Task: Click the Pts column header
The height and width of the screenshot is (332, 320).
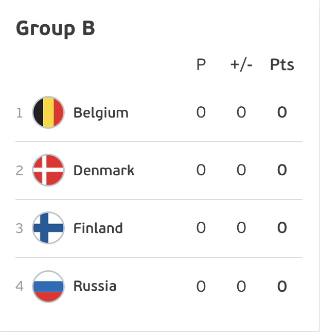Action: [x=282, y=64]
